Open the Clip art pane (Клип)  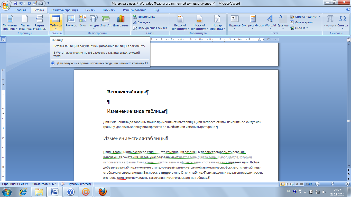coord(83,21)
